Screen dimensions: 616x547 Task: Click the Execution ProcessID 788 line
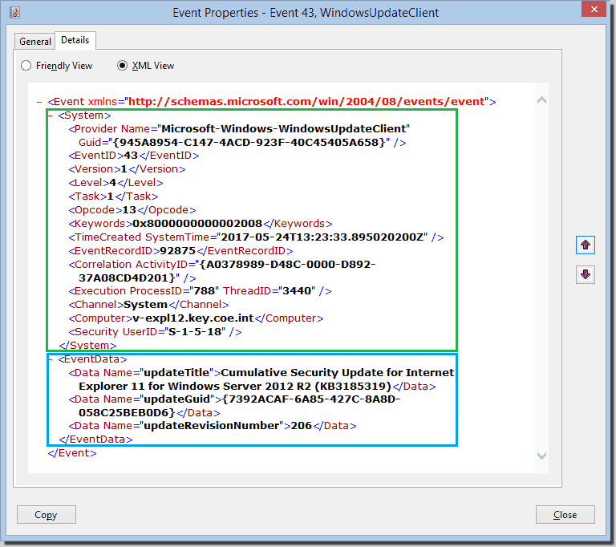coord(200,291)
